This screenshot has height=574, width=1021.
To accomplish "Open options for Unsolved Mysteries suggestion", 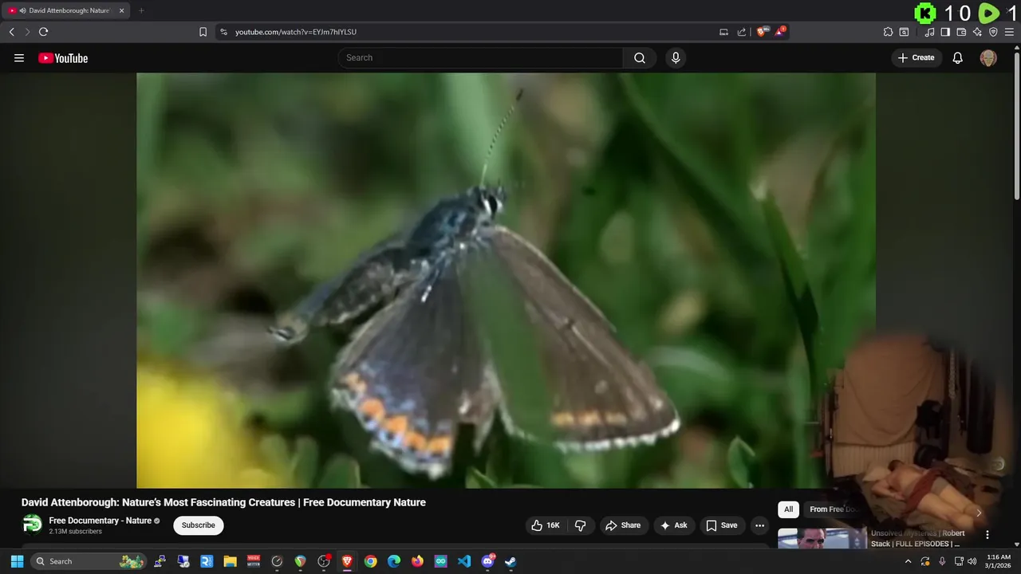I will [x=987, y=535].
